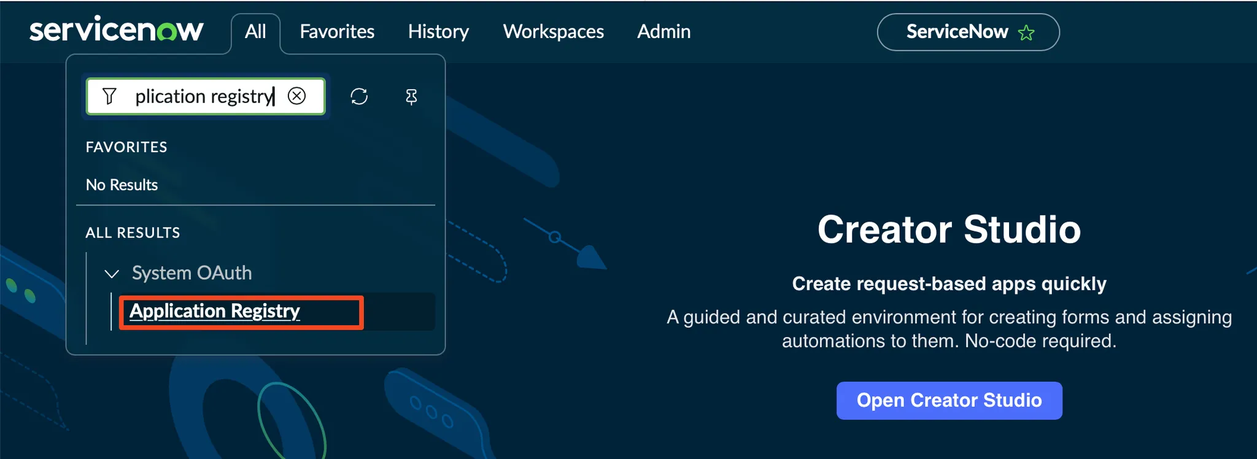Collapse the System OAuth section chevron
This screenshot has height=459, width=1257.
pyautogui.click(x=112, y=274)
